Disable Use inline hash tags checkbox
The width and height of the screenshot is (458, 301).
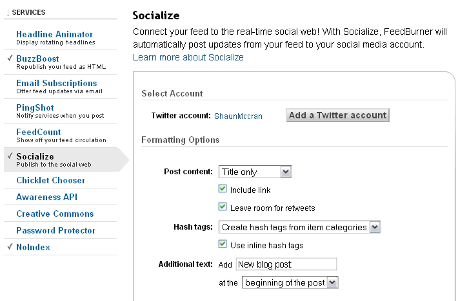point(223,244)
